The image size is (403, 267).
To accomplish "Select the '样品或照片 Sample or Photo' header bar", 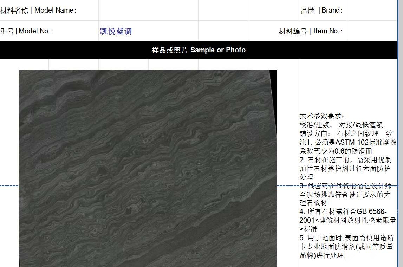I will pos(199,50).
